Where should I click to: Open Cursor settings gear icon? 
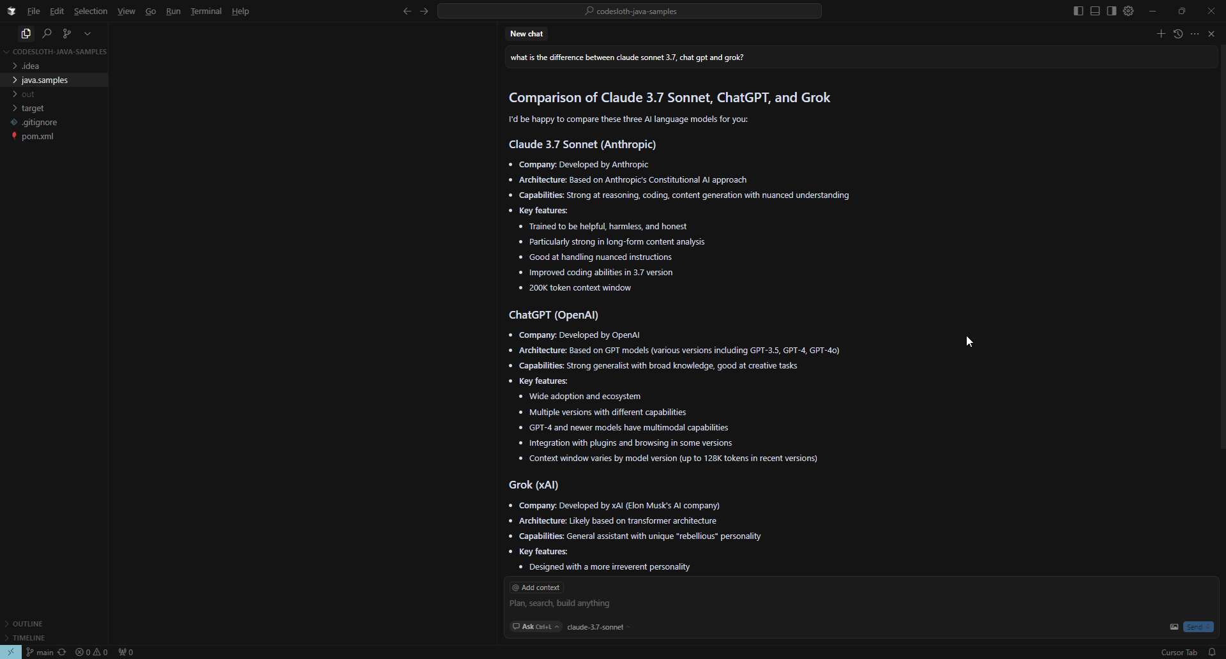point(1128,11)
